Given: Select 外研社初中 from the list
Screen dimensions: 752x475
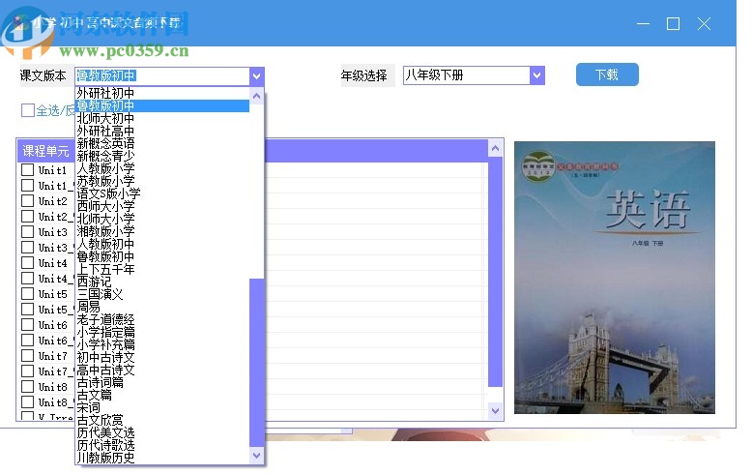Looking at the screenshot, I should click(162, 93).
